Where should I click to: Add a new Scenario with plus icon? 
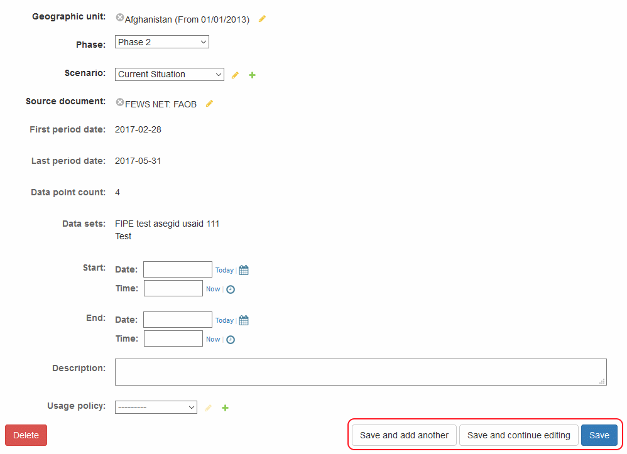[x=252, y=75]
